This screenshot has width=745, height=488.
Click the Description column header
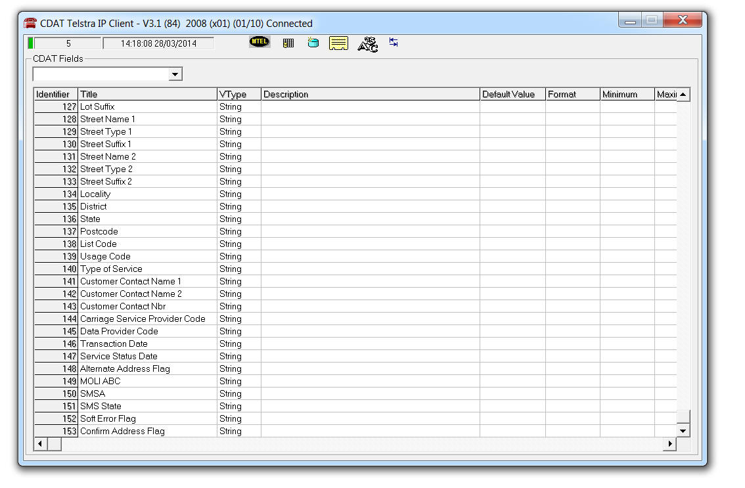[x=370, y=95]
